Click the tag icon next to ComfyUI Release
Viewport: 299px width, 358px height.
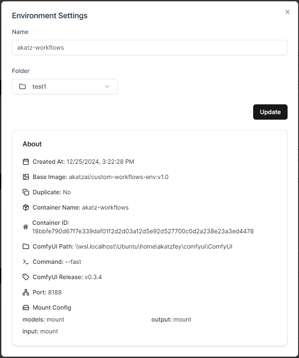coord(26,277)
